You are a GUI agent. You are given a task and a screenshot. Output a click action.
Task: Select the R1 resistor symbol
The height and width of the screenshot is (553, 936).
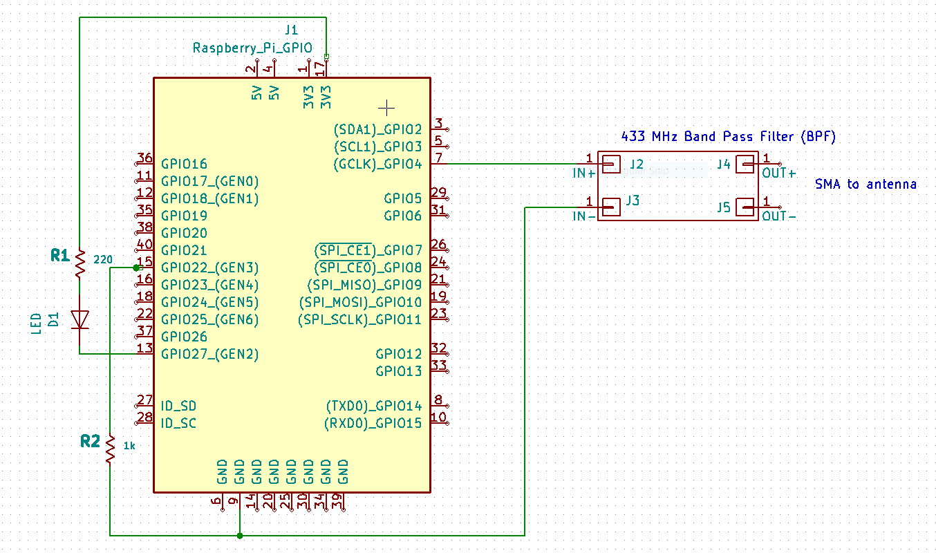tap(80, 264)
